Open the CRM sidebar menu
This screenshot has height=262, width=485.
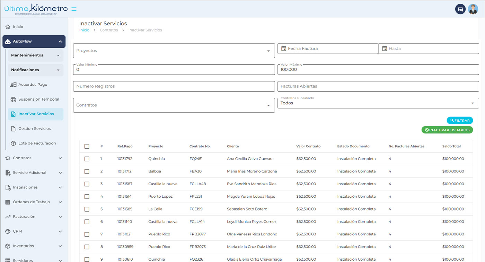[x=34, y=232]
